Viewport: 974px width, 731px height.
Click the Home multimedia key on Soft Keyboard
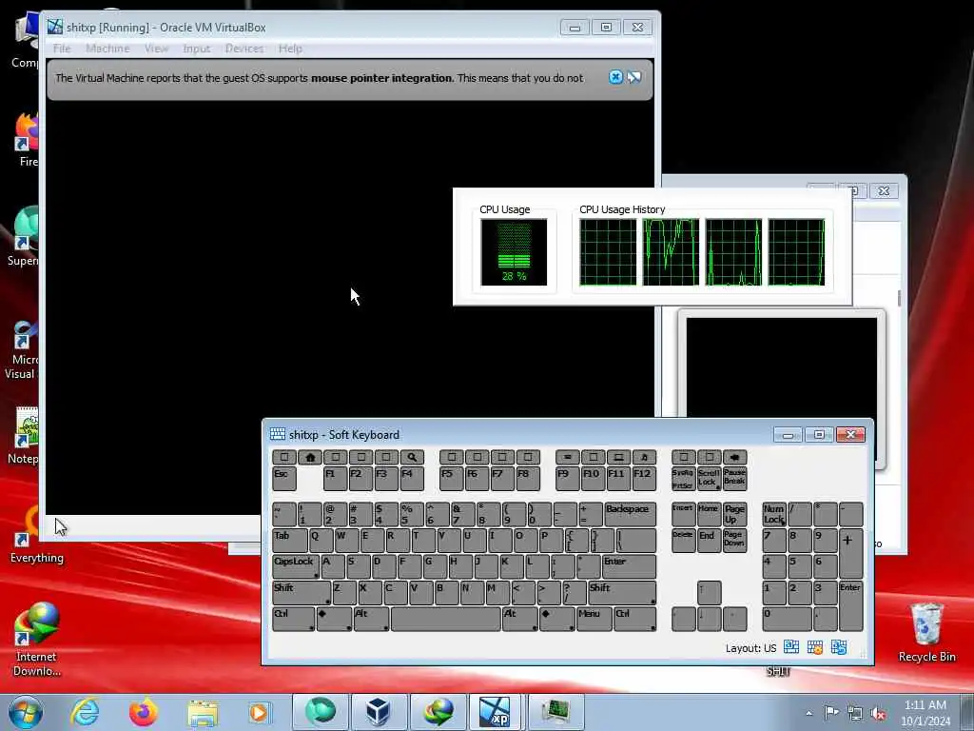(x=310, y=458)
